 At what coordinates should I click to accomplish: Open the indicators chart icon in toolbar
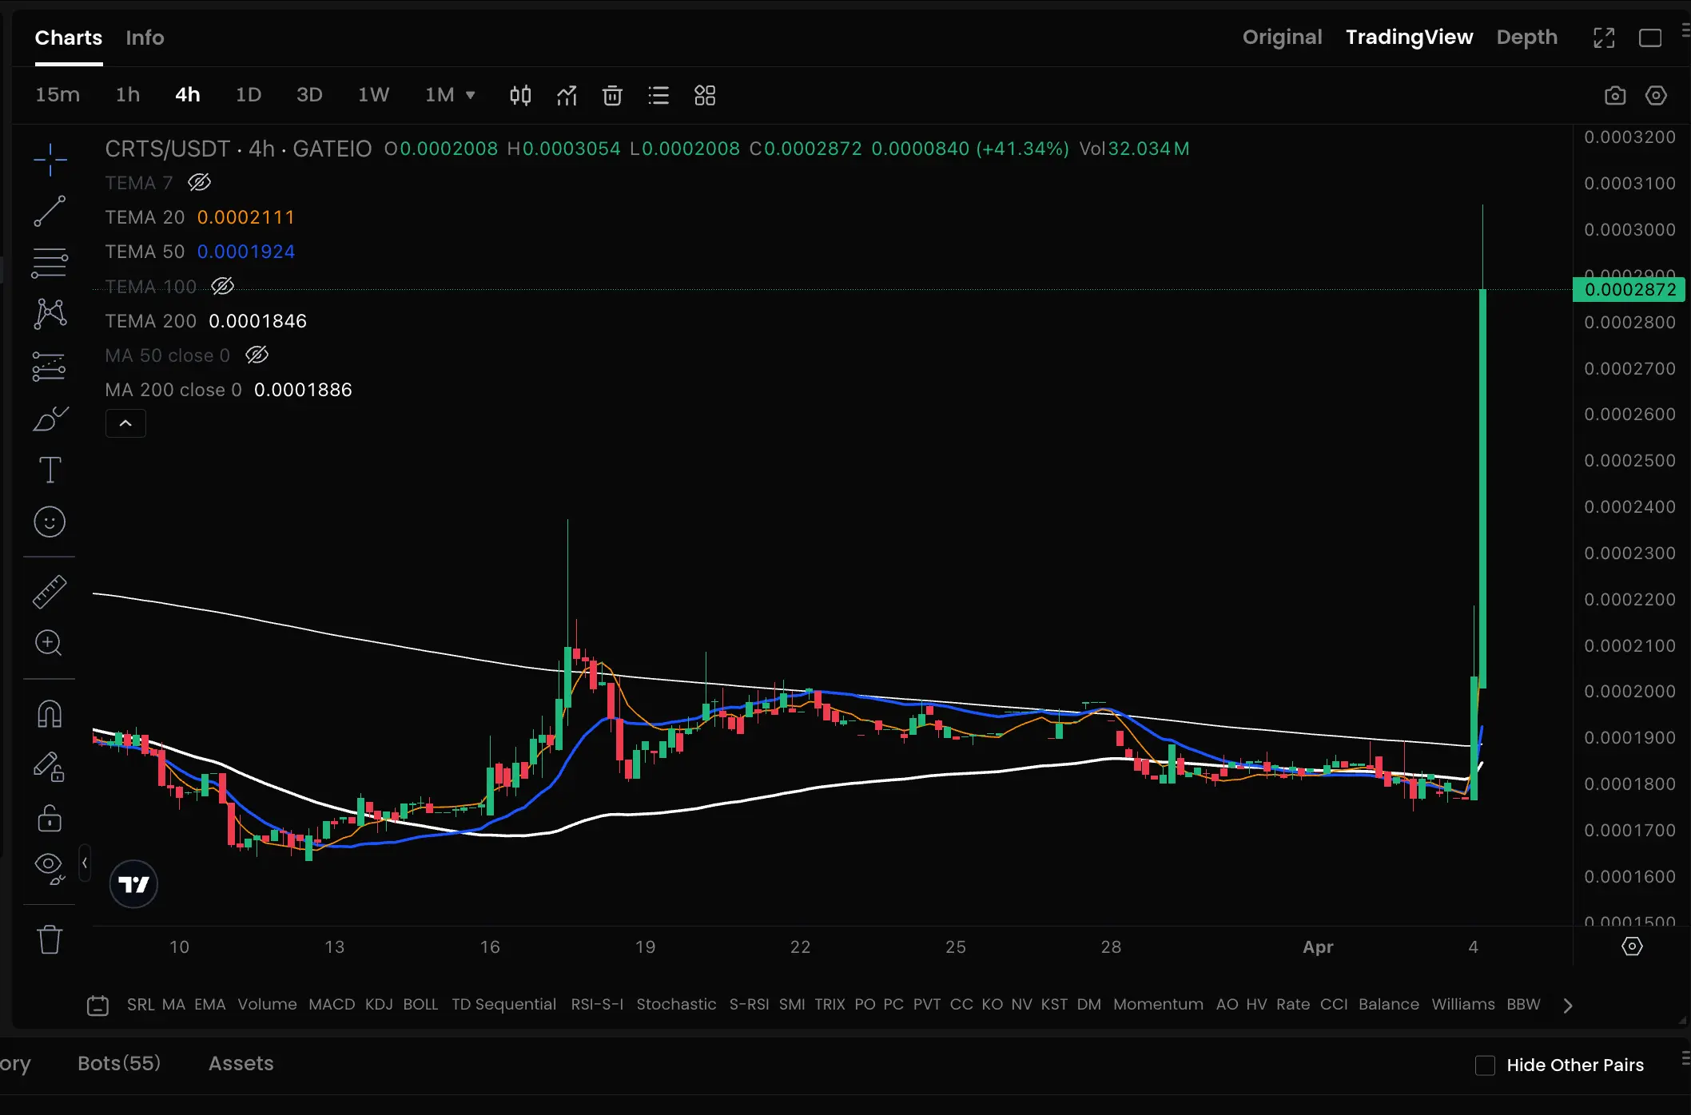(x=567, y=96)
